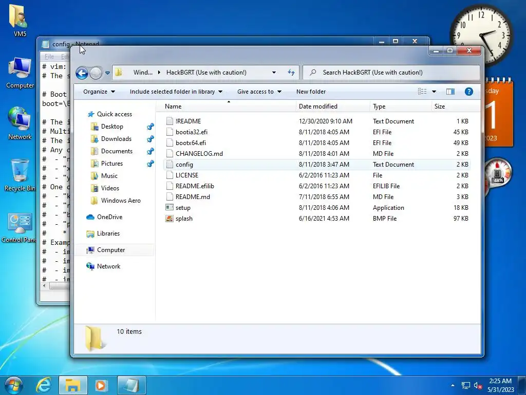The height and width of the screenshot is (395, 526).
Task: Open Help with the question mark icon
Action: click(468, 92)
